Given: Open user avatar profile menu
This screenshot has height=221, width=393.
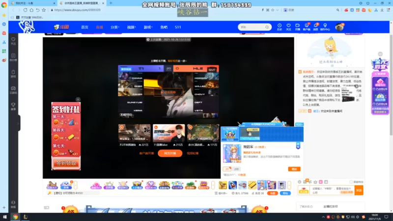Looking at the screenshot, I should coord(339,27).
